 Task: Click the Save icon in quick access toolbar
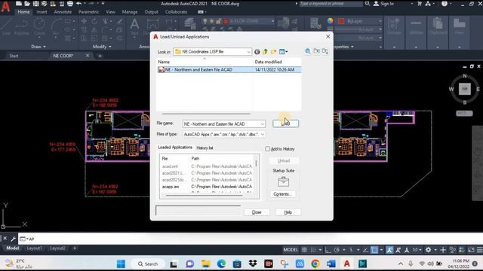pyautogui.click(x=35, y=4)
